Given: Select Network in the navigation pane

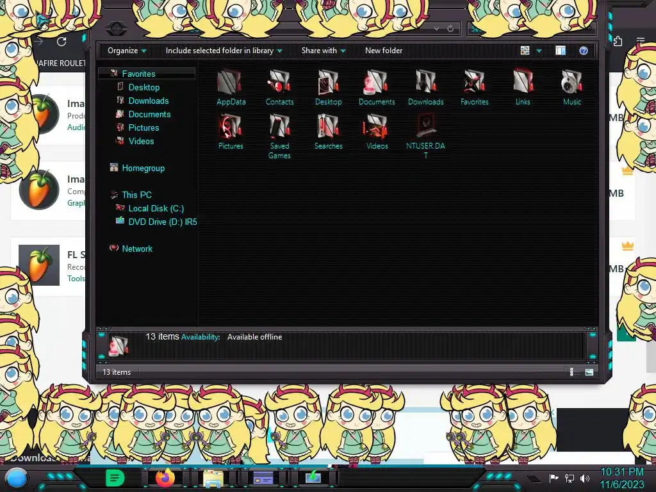Looking at the screenshot, I should pyautogui.click(x=137, y=249).
